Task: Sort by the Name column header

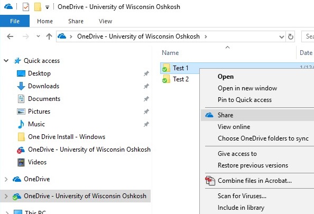Action: click(x=170, y=53)
